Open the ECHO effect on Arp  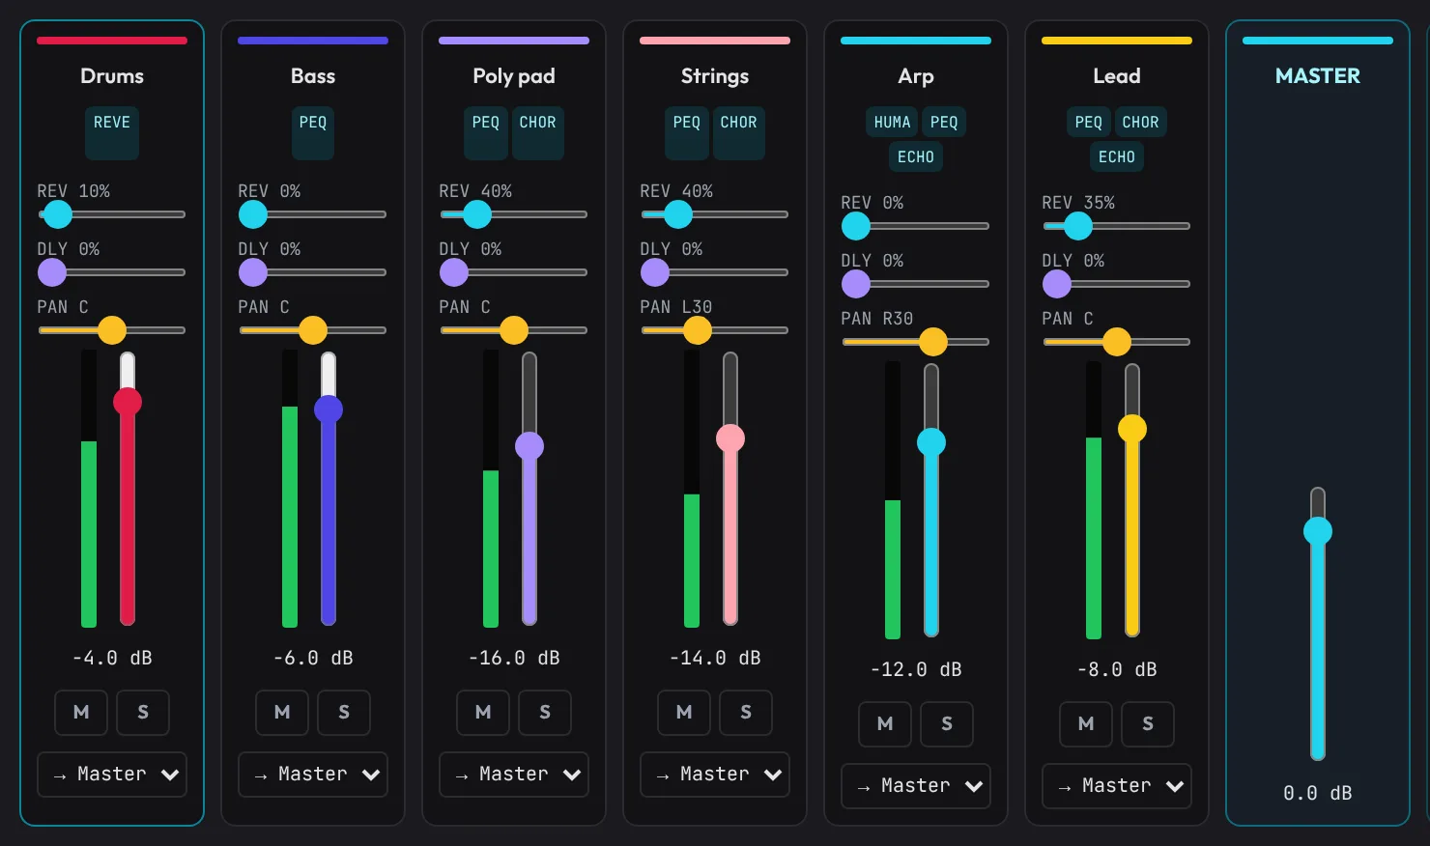tap(916, 157)
